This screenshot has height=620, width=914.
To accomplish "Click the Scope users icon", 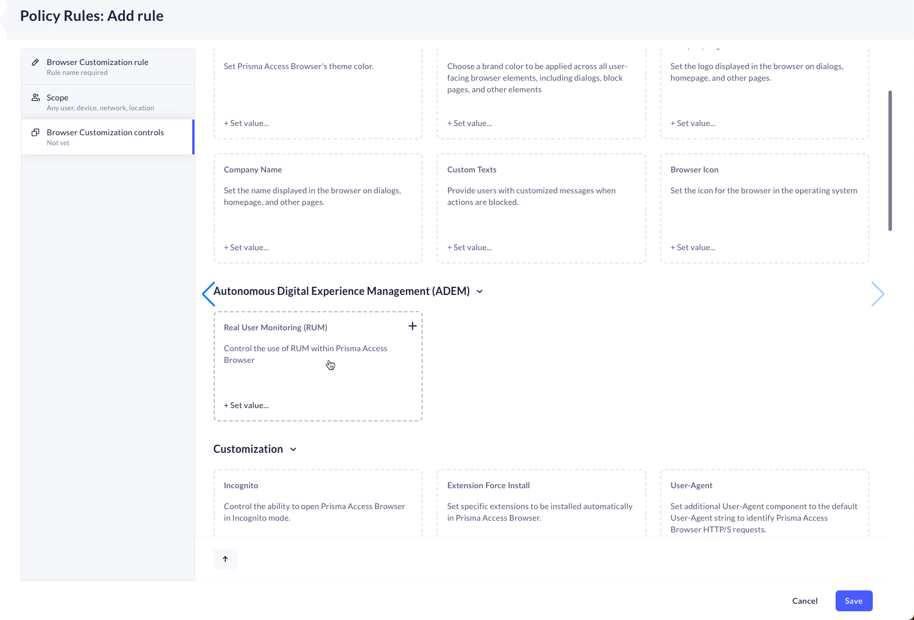I will coord(35,98).
